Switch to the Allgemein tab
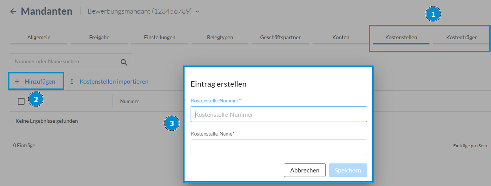491x186 pixels. (x=39, y=37)
